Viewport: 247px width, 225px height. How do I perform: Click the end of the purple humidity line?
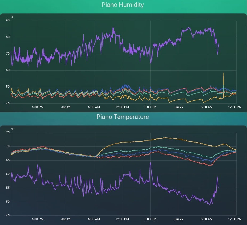coord(219,44)
